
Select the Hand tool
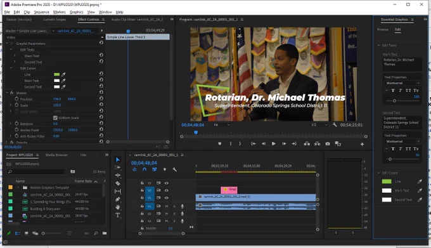click(118, 207)
